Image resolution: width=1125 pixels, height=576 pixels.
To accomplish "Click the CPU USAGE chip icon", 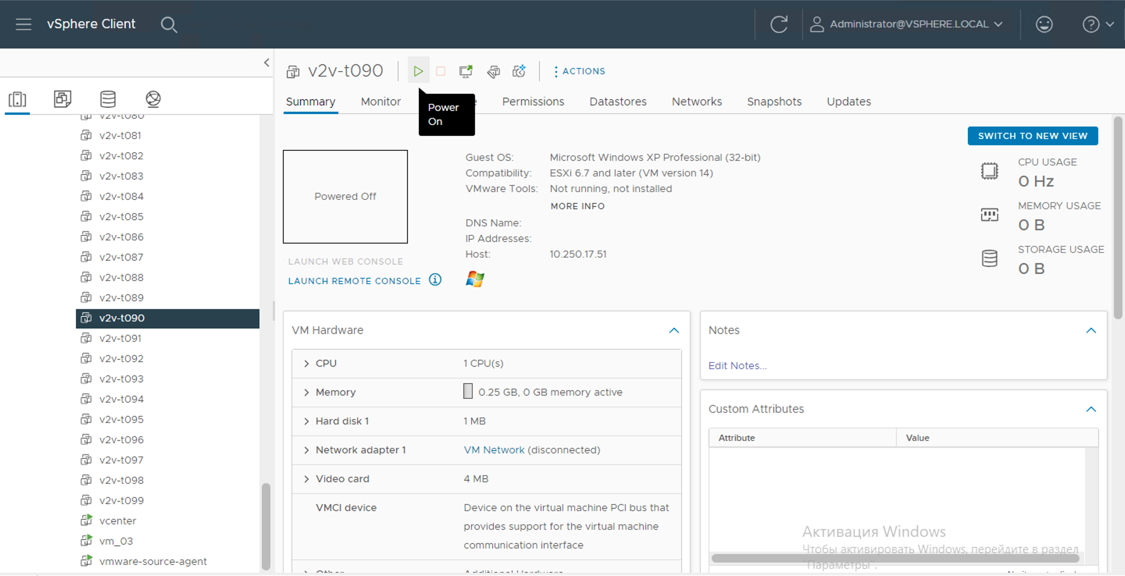I will (x=989, y=171).
